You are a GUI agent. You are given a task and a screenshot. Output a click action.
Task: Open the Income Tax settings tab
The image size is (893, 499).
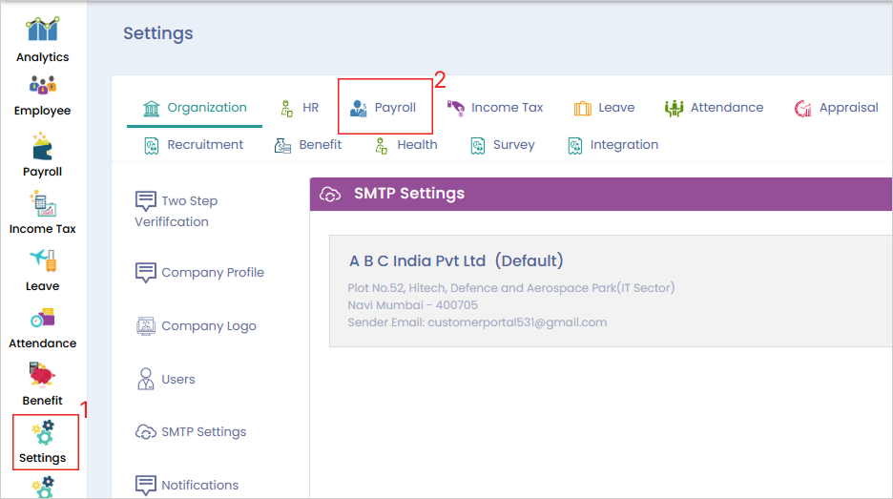pos(495,108)
